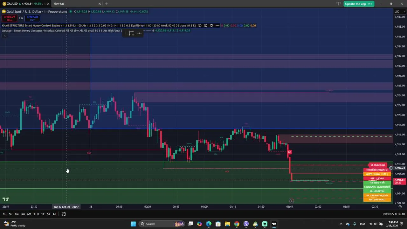Collapse the indicator legend with chevron
The height and width of the screenshot is (229, 407).
click(4, 36)
